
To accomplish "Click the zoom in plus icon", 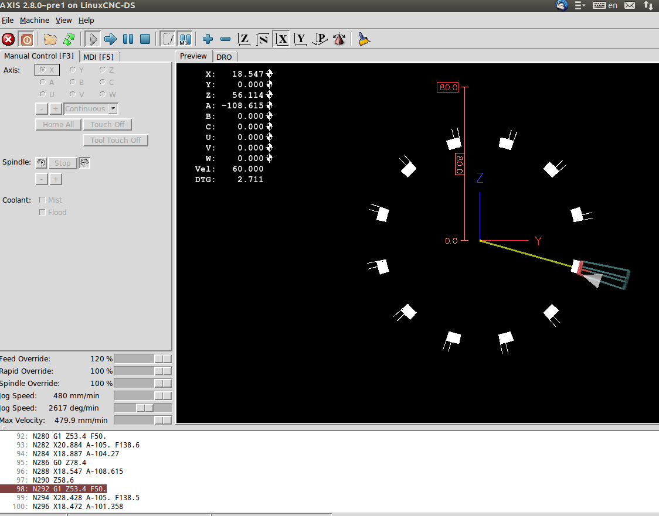I will [x=208, y=39].
